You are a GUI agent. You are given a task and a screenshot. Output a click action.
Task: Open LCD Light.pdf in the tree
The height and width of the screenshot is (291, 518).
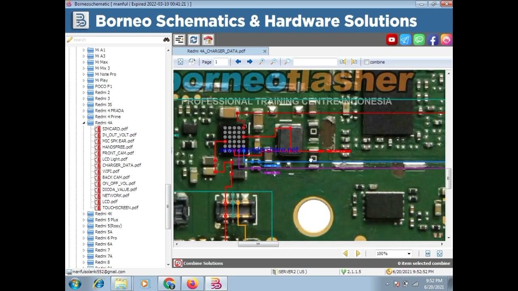click(x=115, y=159)
